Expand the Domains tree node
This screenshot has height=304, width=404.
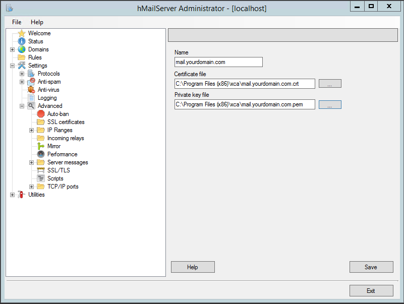click(x=13, y=49)
